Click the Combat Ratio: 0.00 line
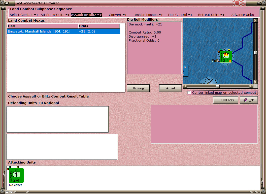The width and height of the screenshot is (266, 194). (145, 33)
